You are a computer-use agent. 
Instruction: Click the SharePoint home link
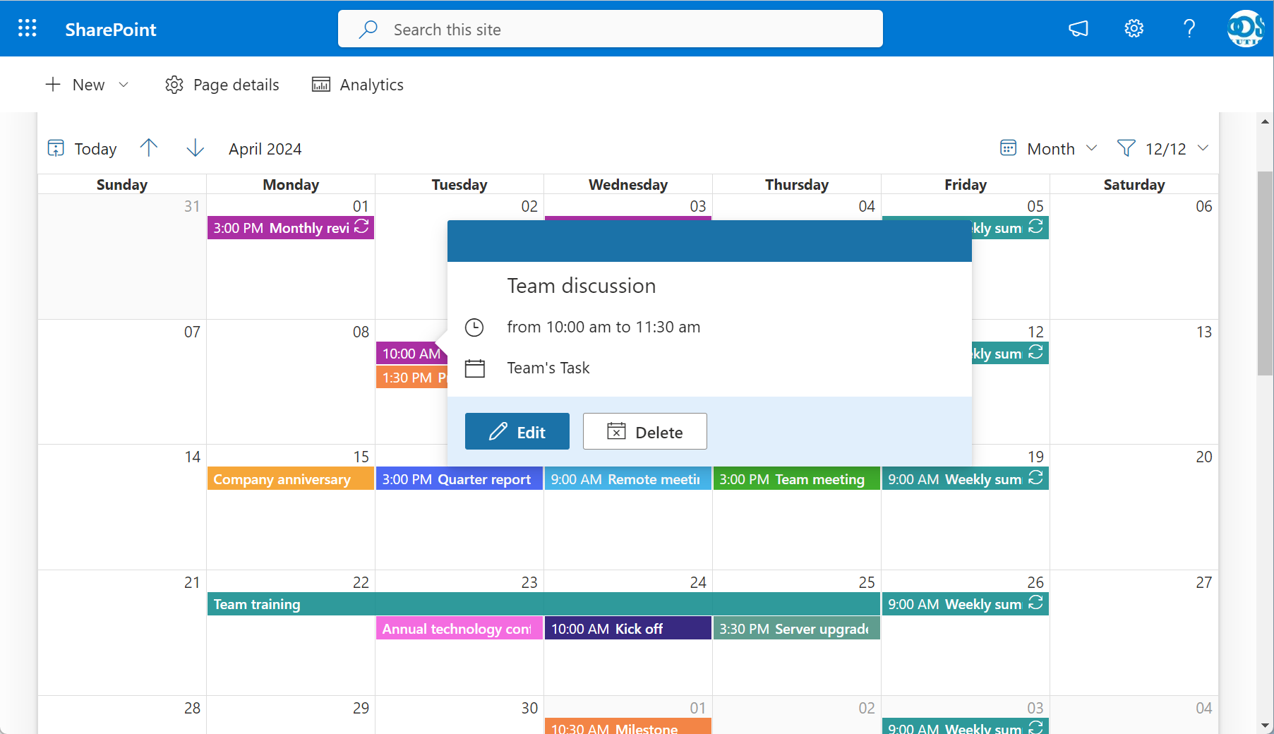pos(111,30)
